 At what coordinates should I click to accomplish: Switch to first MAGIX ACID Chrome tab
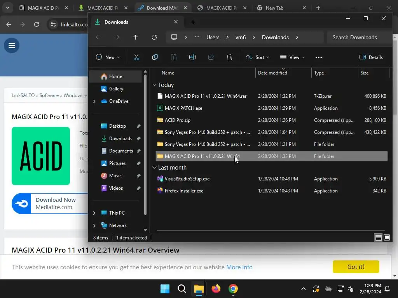click(44, 8)
